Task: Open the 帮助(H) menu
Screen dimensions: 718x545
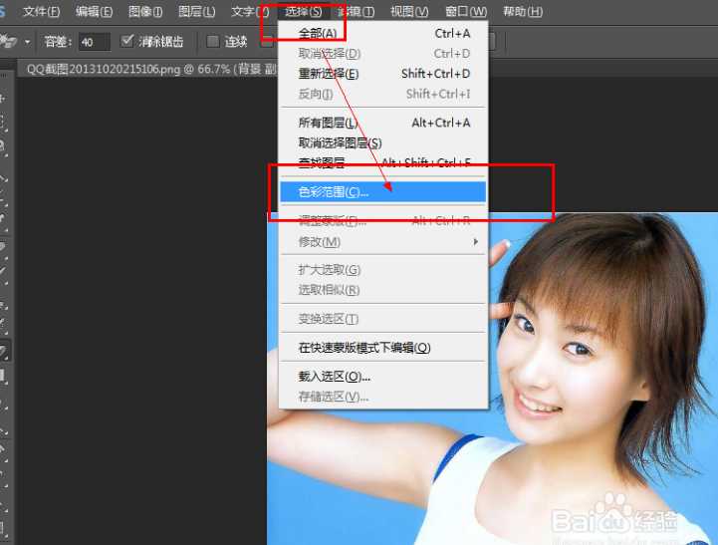Action: [x=523, y=11]
